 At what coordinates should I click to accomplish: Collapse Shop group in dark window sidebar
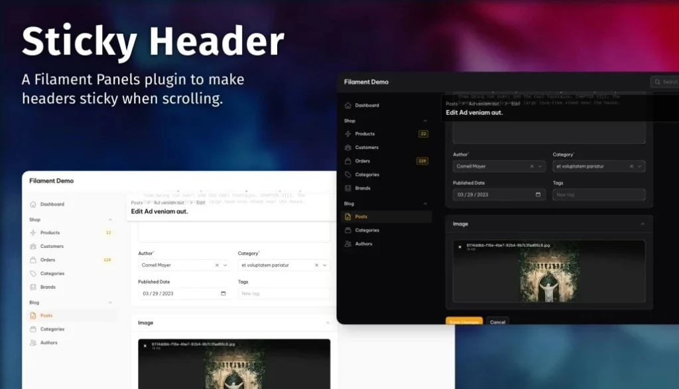point(425,121)
